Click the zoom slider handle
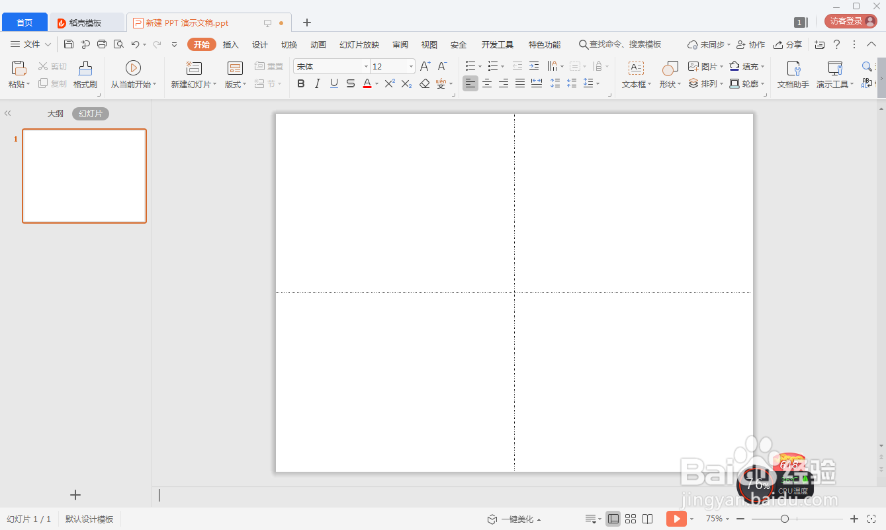Screen dimensions: 886x530 [785, 519]
